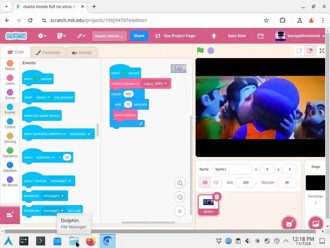Click Save Now

237,36
